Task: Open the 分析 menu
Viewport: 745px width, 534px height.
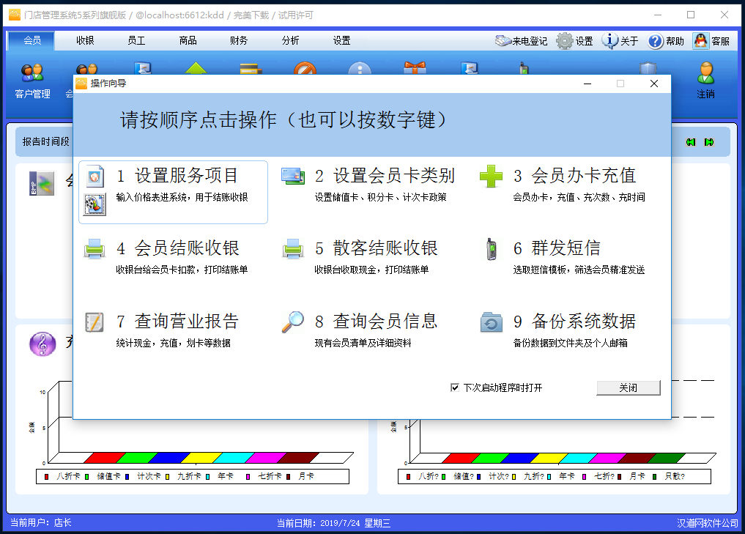Action: [x=289, y=41]
